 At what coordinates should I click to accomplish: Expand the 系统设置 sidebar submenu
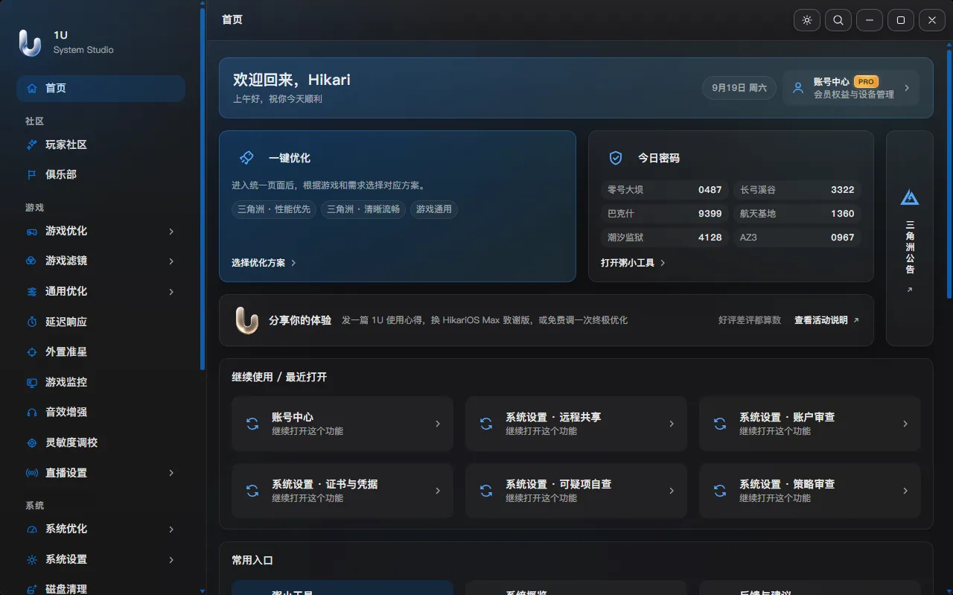tap(171, 560)
